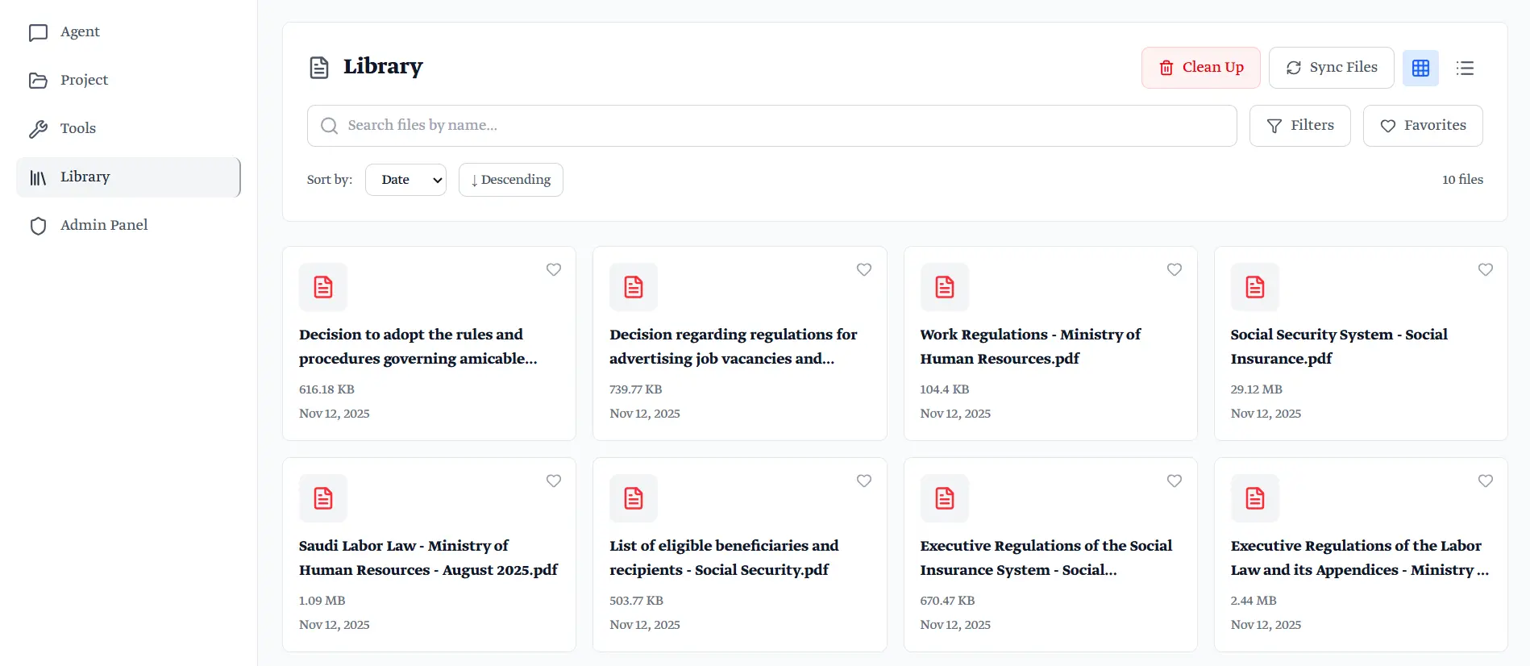Image resolution: width=1530 pixels, height=666 pixels.
Task: Open the Agent chat icon in sidebar
Action: (x=38, y=32)
